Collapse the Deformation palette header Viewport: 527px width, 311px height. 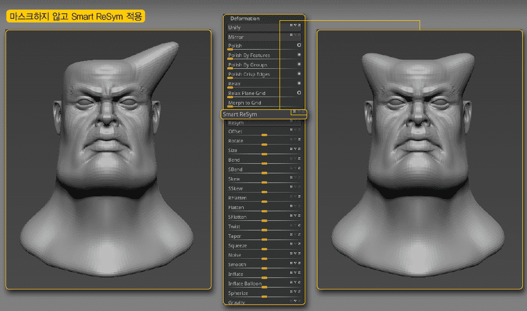coord(245,19)
